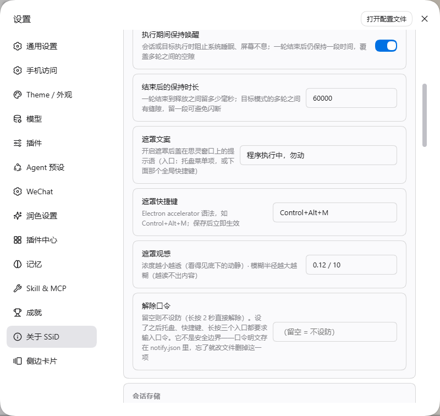The height and width of the screenshot is (416, 440).
Task: Open 润色设置 page
Action: coord(52,216)
